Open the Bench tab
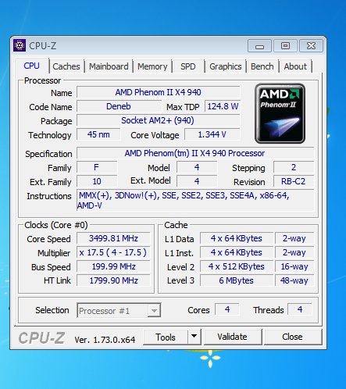346x389 pixels. [x=262, y=66]
